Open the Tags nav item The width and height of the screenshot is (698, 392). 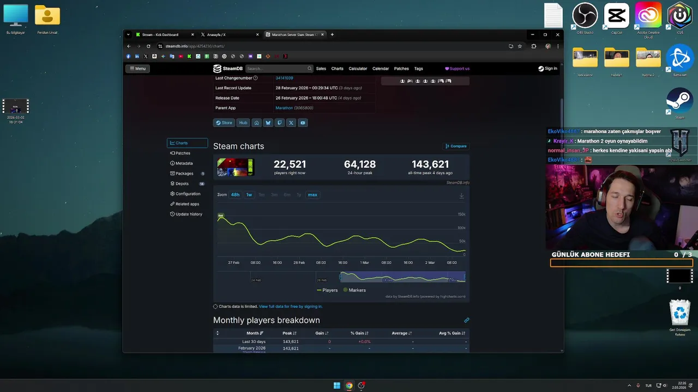[418, 69]
